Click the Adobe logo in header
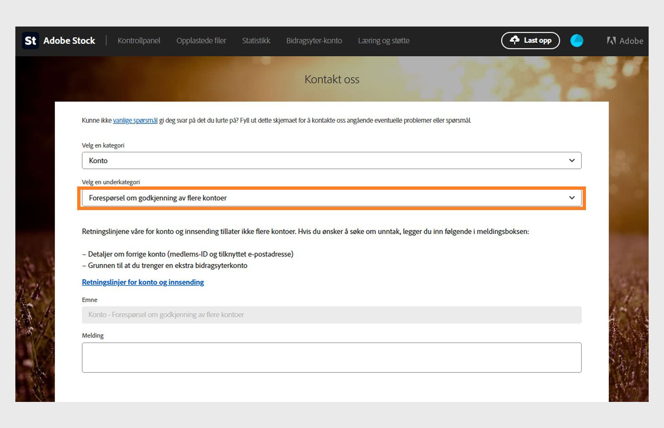Image resolution: width=664 pixels, height=428 pixels. click(x=625, y=41)
